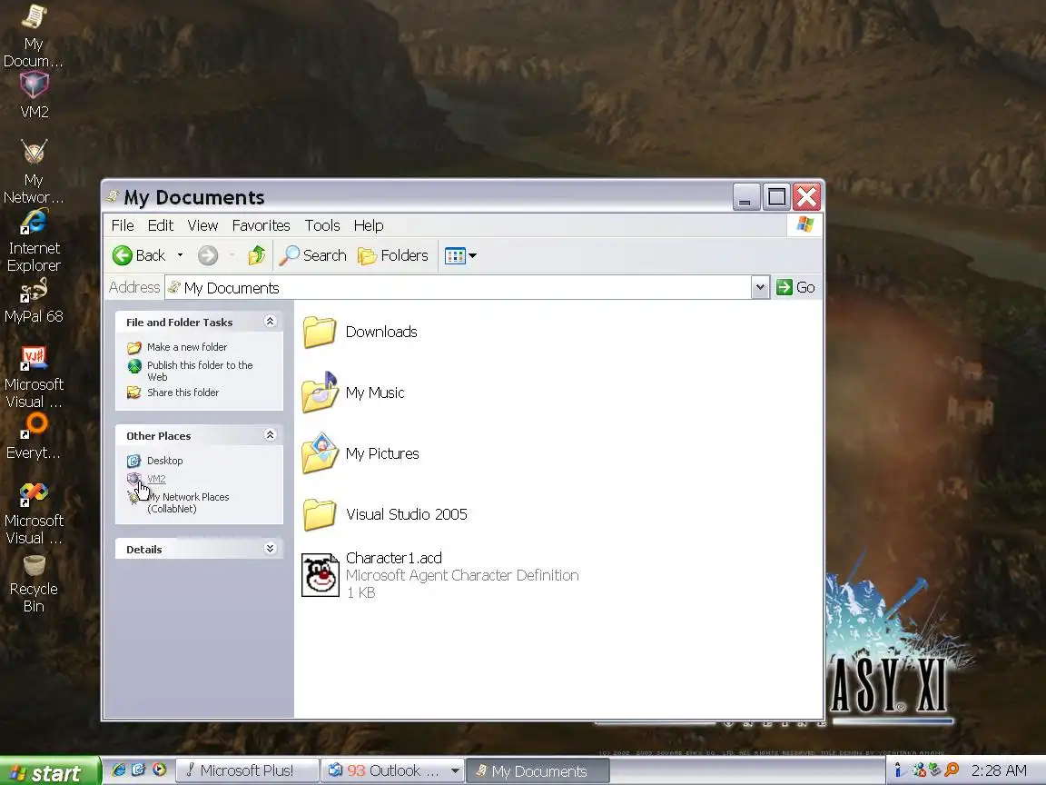Open the Edit menu
This screenshot has height=785, width=1046.
(160, 225)
